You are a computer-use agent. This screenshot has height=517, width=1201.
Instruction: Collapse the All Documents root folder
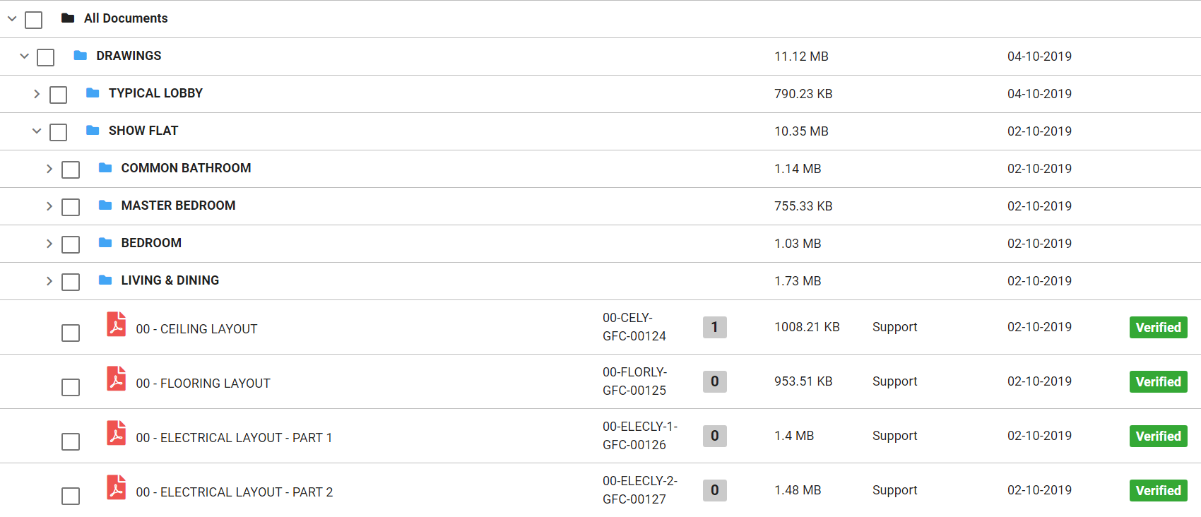point(12,18)
